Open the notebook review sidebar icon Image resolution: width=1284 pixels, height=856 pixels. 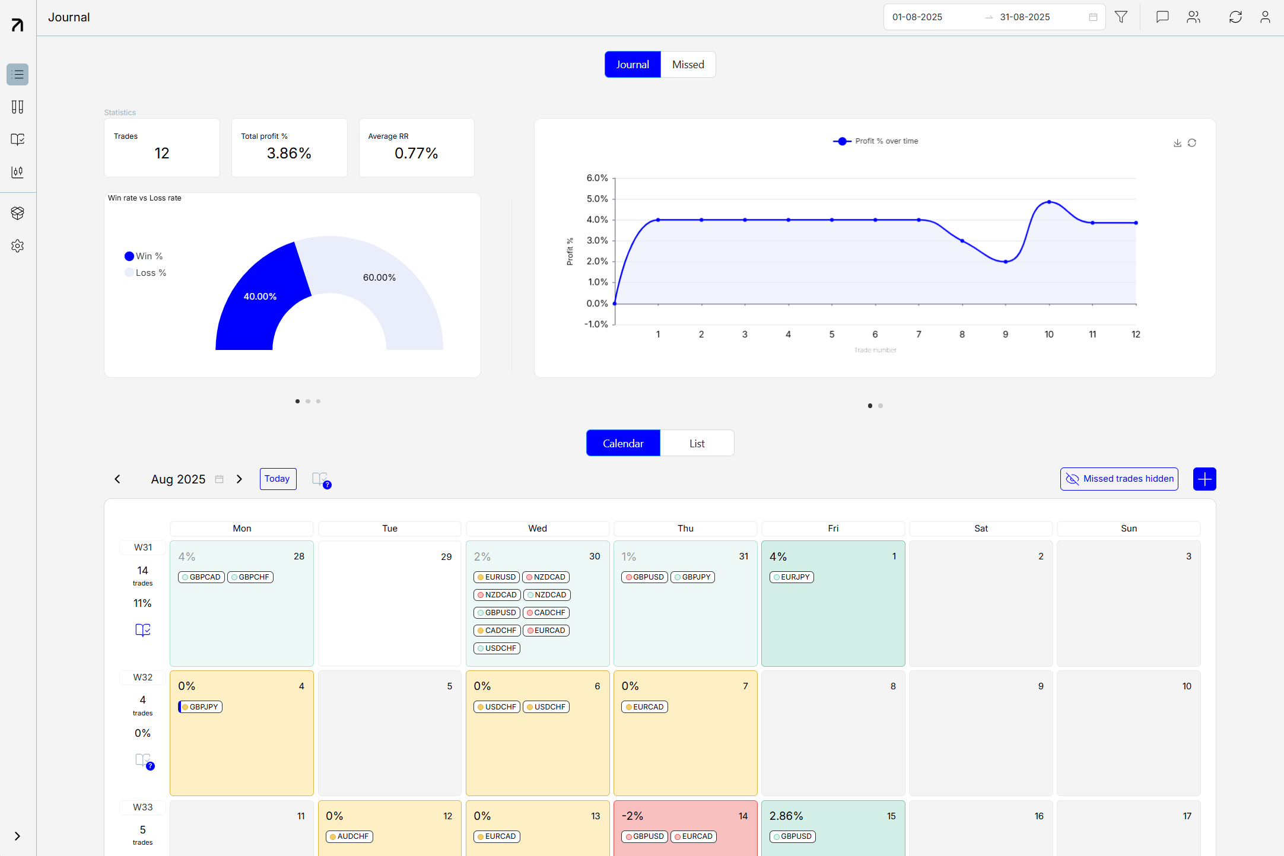point(18,139)
